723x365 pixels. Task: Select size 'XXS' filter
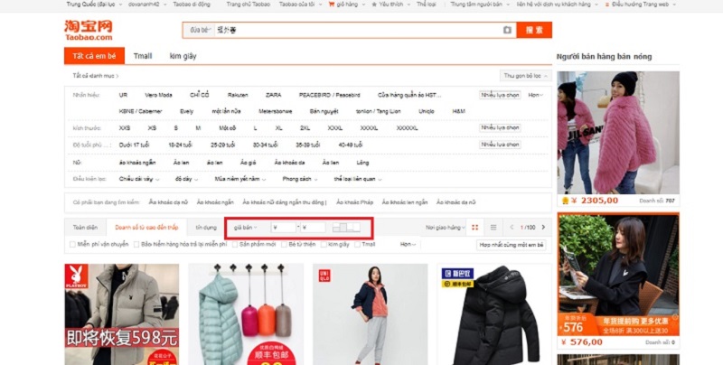pyautogui.click(x=125, y=127)
